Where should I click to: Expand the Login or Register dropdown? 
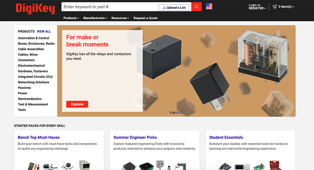257,7
